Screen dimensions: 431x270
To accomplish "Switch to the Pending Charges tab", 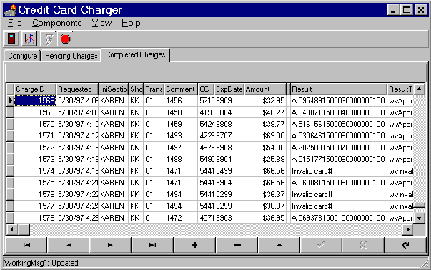I will [x=71, y=56].
